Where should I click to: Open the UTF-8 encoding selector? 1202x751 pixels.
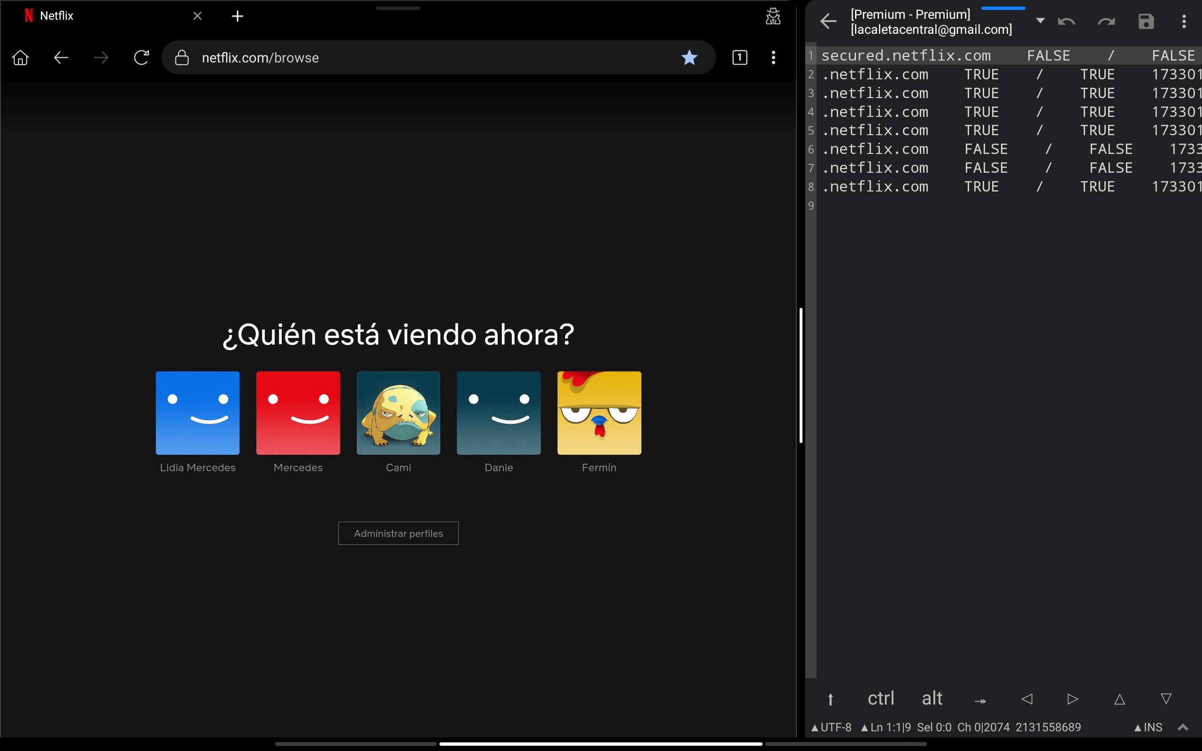click(x=832, y=727)
